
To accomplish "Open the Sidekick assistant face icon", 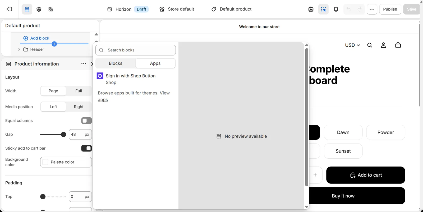I will (311, 9).
